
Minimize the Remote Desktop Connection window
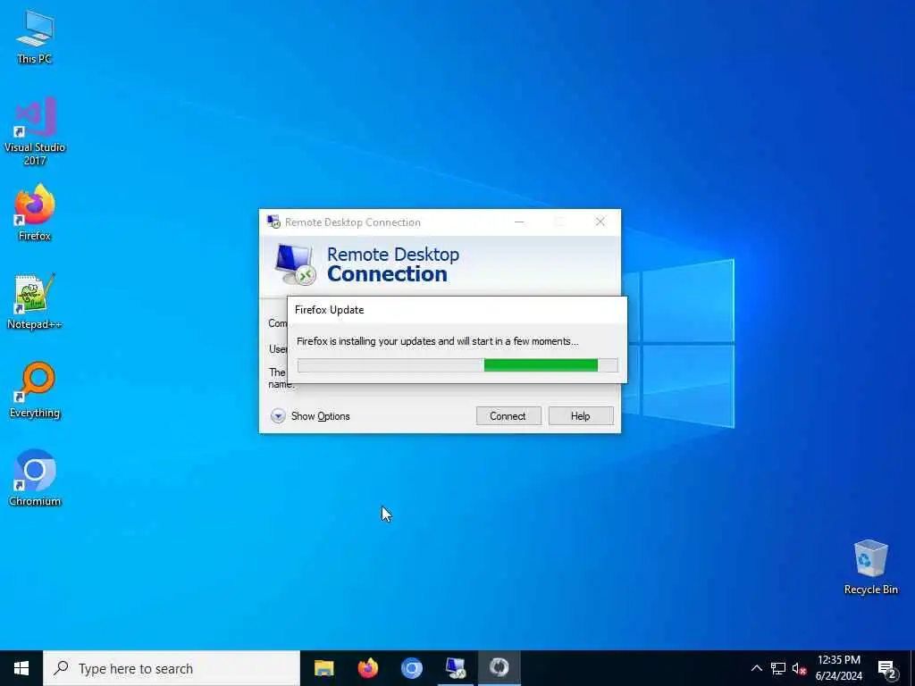click(519, 222)
